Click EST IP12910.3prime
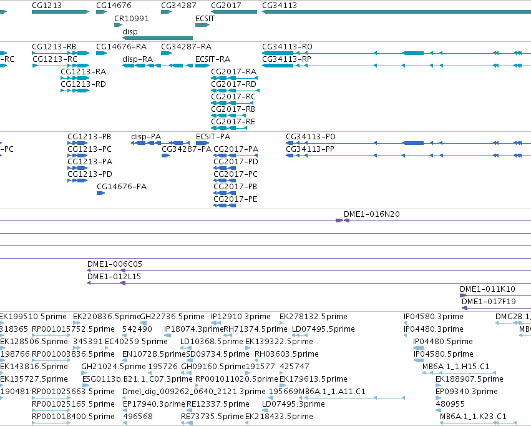 pos(216,323)
